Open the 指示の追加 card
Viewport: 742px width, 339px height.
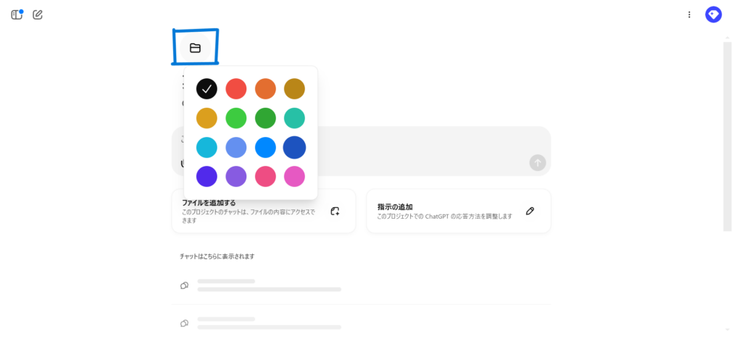[x=449, y=211]
